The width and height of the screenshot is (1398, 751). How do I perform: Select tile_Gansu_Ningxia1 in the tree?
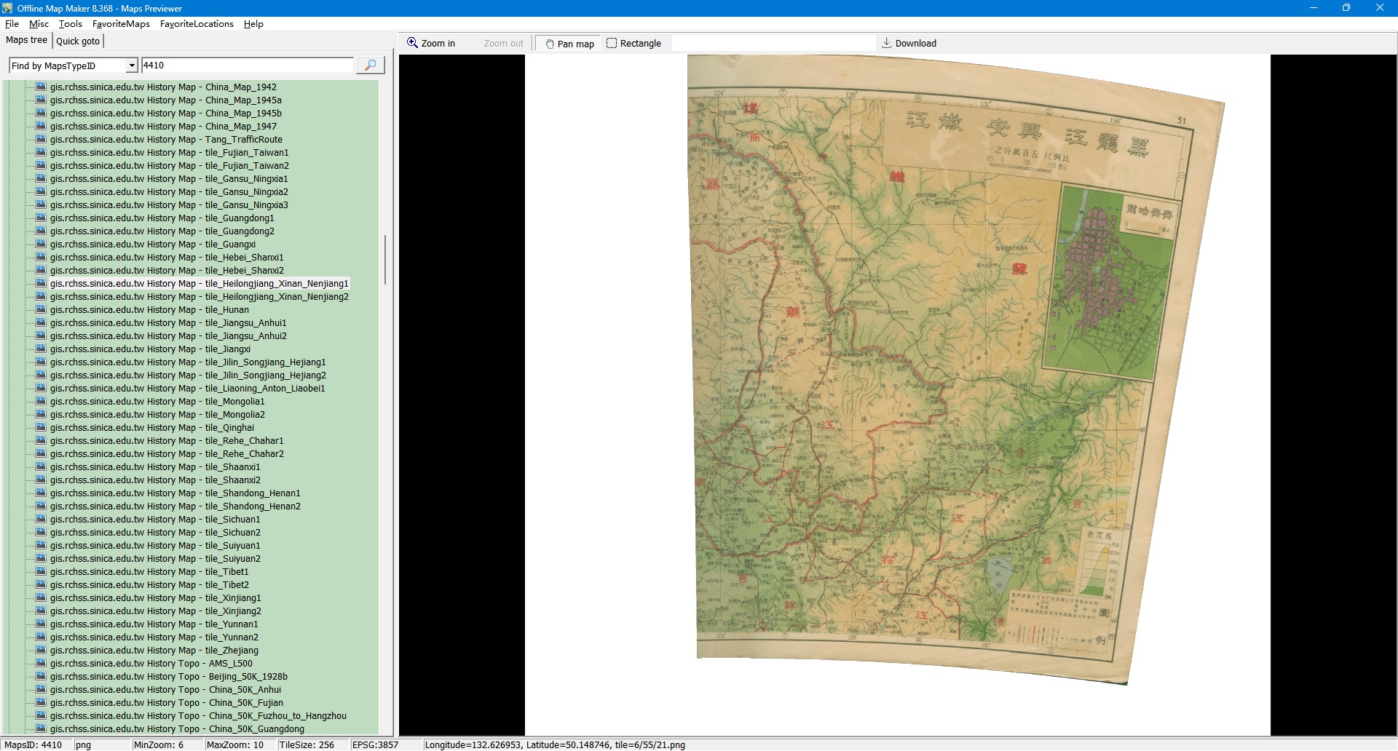[169, 178]
